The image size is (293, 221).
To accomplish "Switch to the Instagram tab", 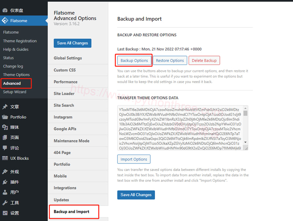I will 78,117.
